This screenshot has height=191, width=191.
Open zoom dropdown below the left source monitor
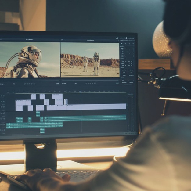click(x=2, y=84)
